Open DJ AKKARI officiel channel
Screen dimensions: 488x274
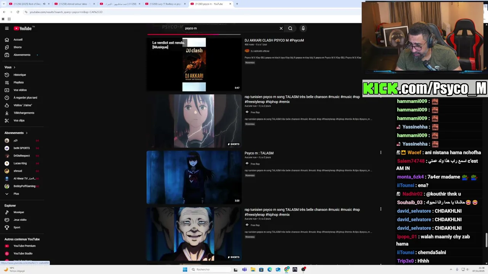point(260,51)
